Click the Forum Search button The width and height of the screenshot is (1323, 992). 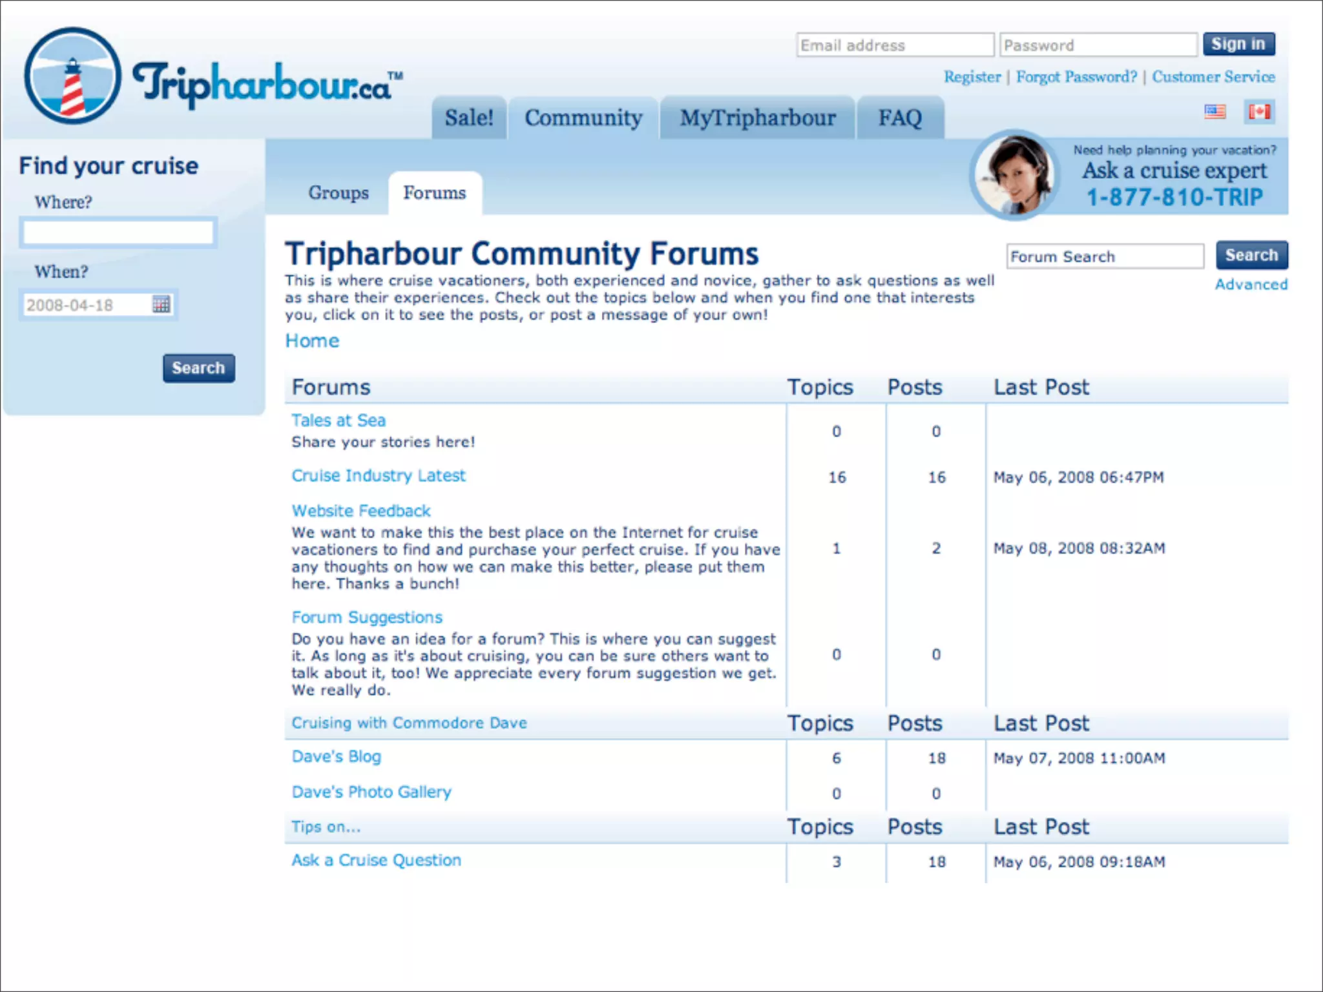click(1251, 255)
